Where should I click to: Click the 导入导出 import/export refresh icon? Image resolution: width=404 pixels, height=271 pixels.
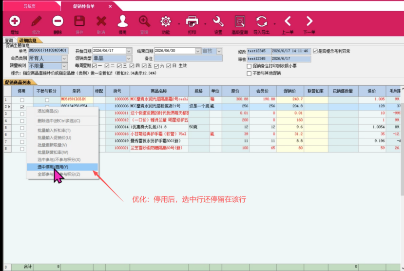(x=262, y=21)
